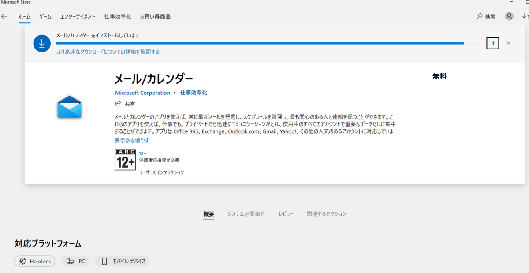Cancel the installation with the X button
Screen dimensions: 529x273
tap(508, 43)
